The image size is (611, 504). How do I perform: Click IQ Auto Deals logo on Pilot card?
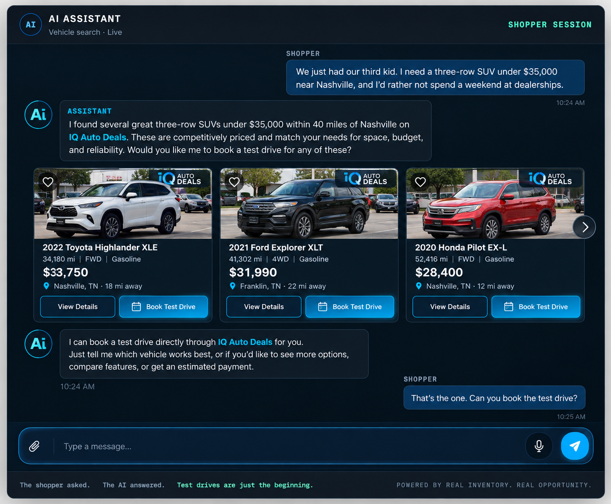tap(551, 178)
